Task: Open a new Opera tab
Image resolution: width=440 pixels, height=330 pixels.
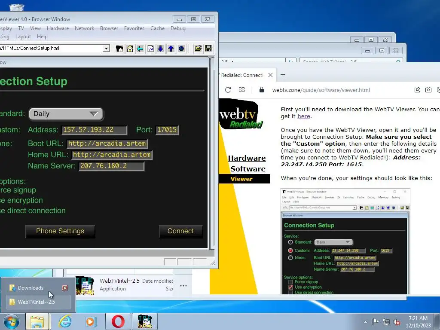Action: pos(283,75)
